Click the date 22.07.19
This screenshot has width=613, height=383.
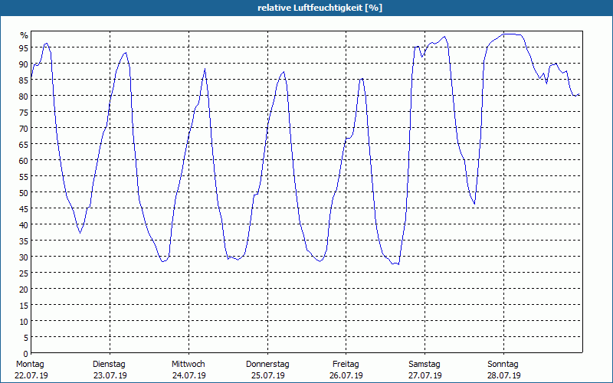pyautogui.click(x=31, y=375)
